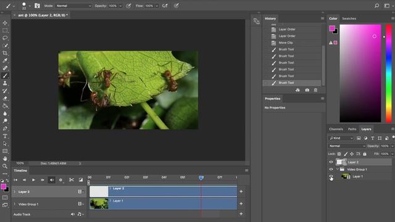
Task: Toggle Layer 1 visibility eye
Action: [x=331, y=176]
